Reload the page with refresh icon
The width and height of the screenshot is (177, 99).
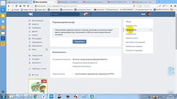[17, 6]
